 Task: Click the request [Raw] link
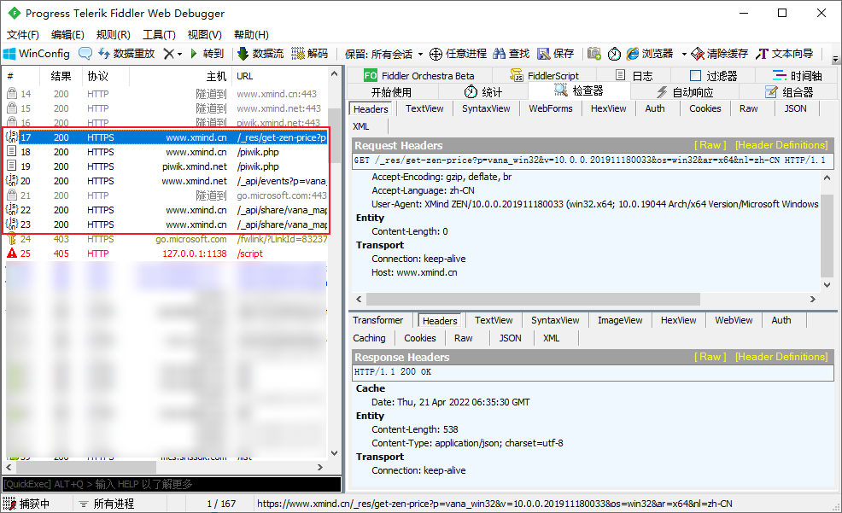[x=710, y=145]
